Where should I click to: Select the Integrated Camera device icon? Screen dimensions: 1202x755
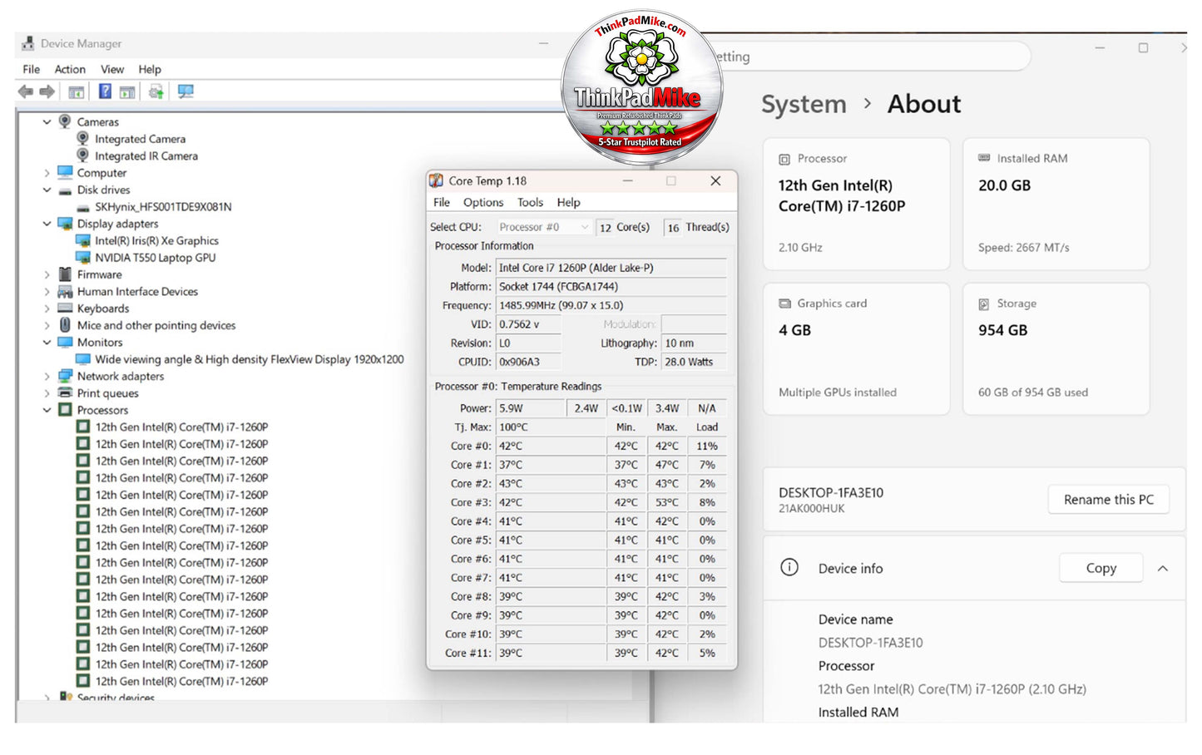click(x=82, y=139)
